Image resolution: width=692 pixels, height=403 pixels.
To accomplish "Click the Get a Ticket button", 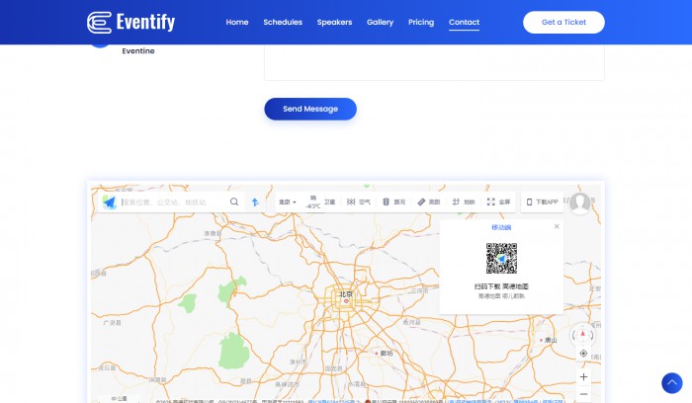I will coord(563,22).
